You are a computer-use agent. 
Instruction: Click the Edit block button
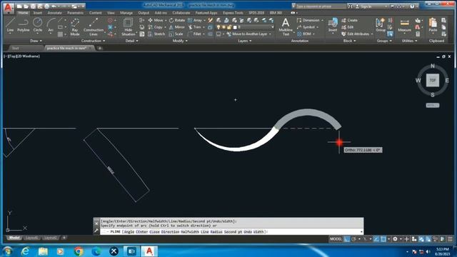tap(348, 27)
